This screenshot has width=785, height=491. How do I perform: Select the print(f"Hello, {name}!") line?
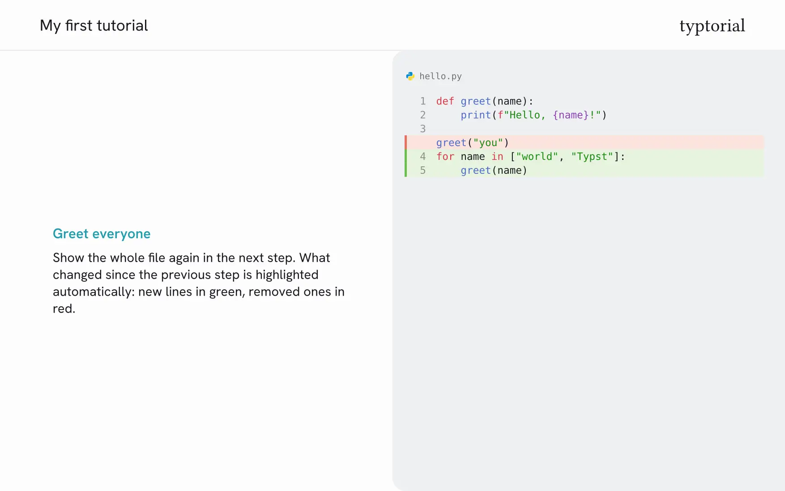pos(533,115)
